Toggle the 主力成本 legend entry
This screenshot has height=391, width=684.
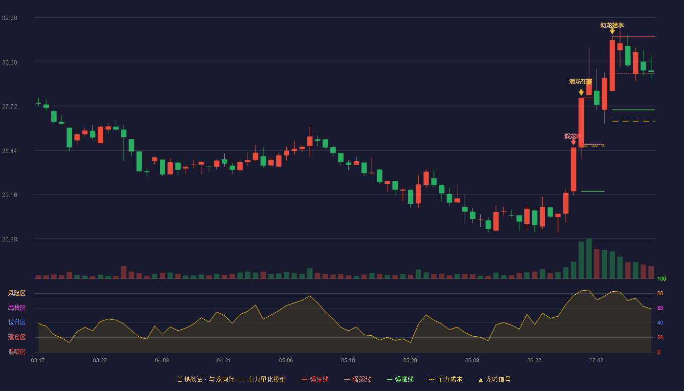click(x=446, y=379)
